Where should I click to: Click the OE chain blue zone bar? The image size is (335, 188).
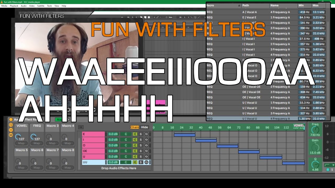pos(249,151)
